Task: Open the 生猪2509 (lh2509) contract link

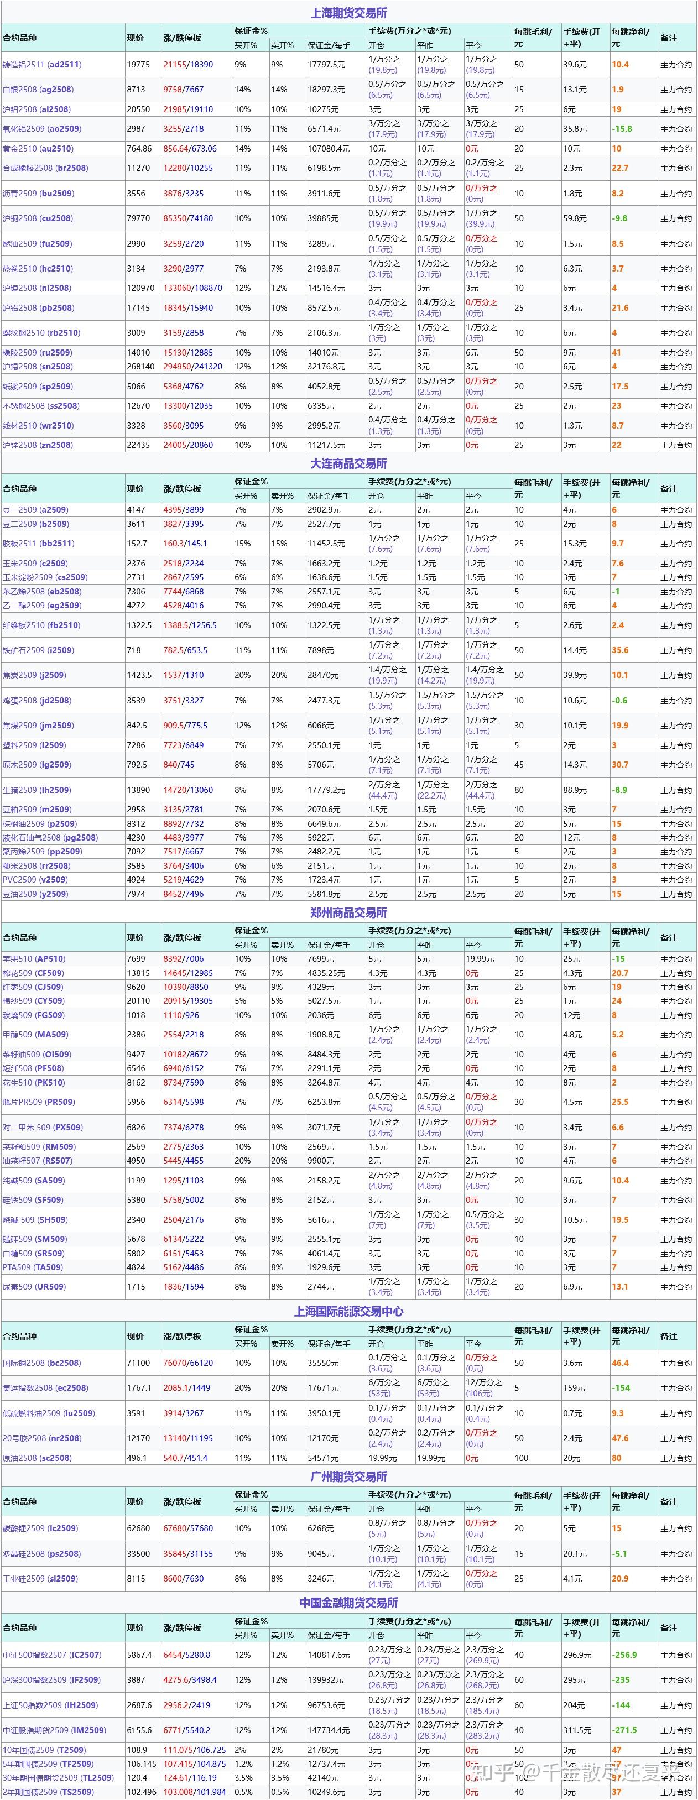Action: 37,790
